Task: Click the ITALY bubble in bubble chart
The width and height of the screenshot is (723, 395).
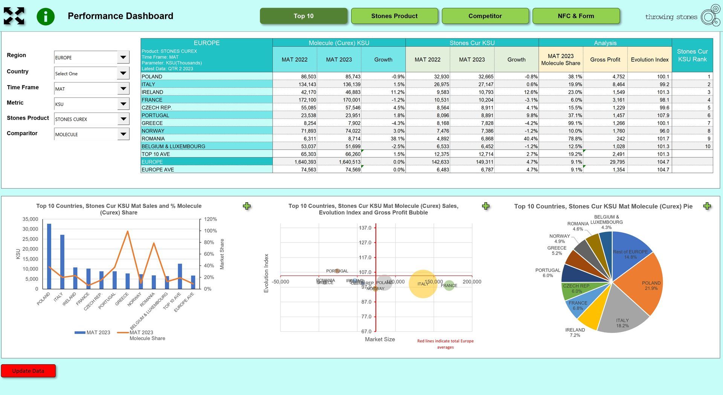Action: click(423, 284)
